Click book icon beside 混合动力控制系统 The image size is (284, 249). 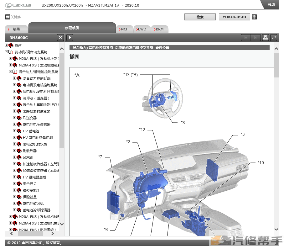pos(19,78)
